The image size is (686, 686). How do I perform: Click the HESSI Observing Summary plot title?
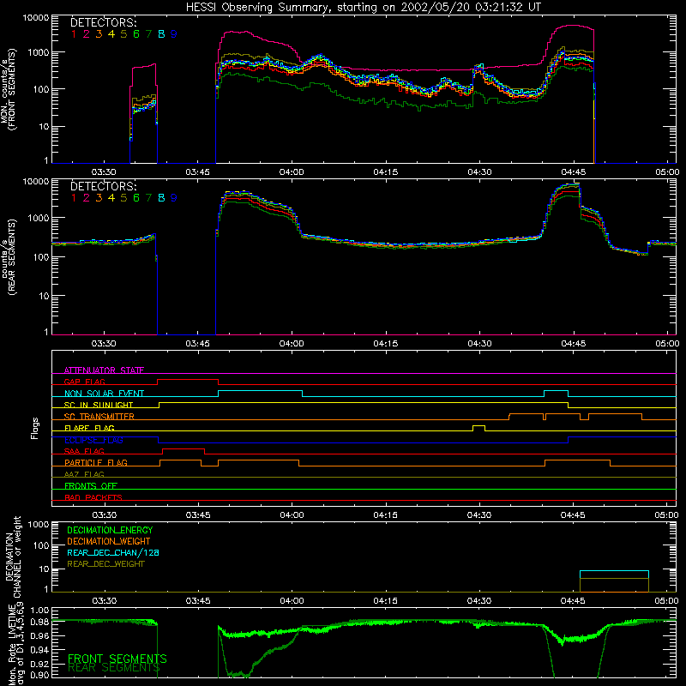[364, 7]
